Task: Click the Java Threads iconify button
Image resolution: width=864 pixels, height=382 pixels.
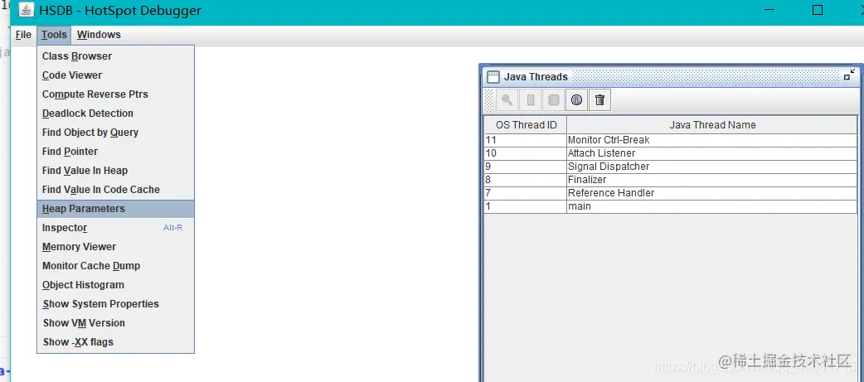Action: 849,75
